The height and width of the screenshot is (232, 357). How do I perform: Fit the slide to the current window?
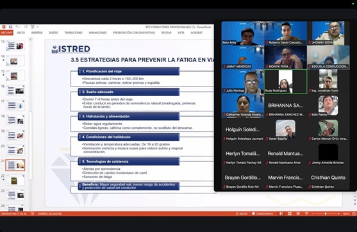[x=354, y=214]
